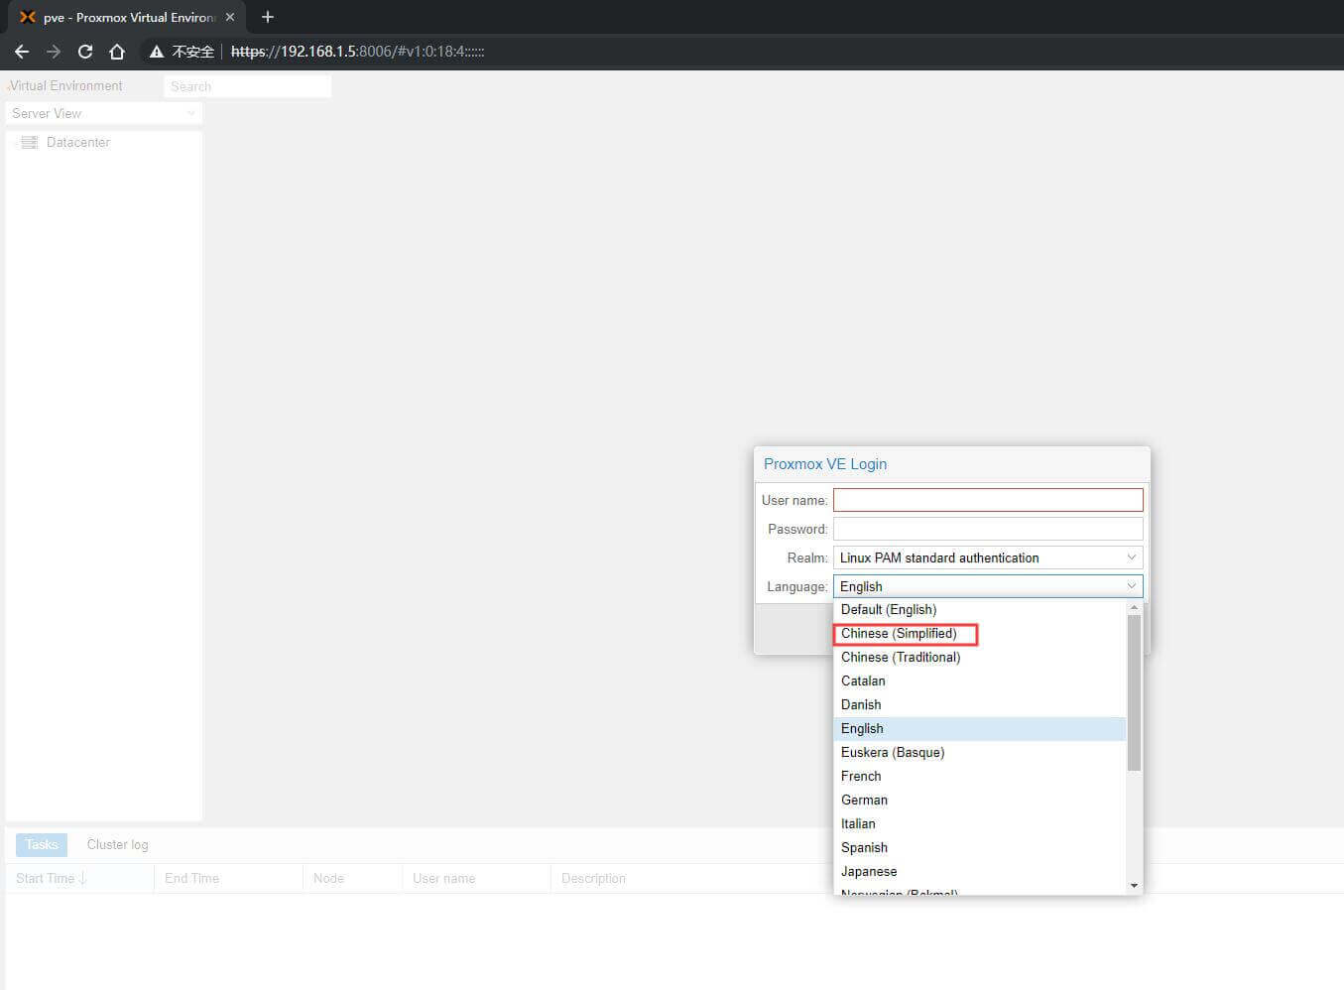The image size is (1344, 990).
Task: Reload the page with refresh icon
Action: [85, 52]
